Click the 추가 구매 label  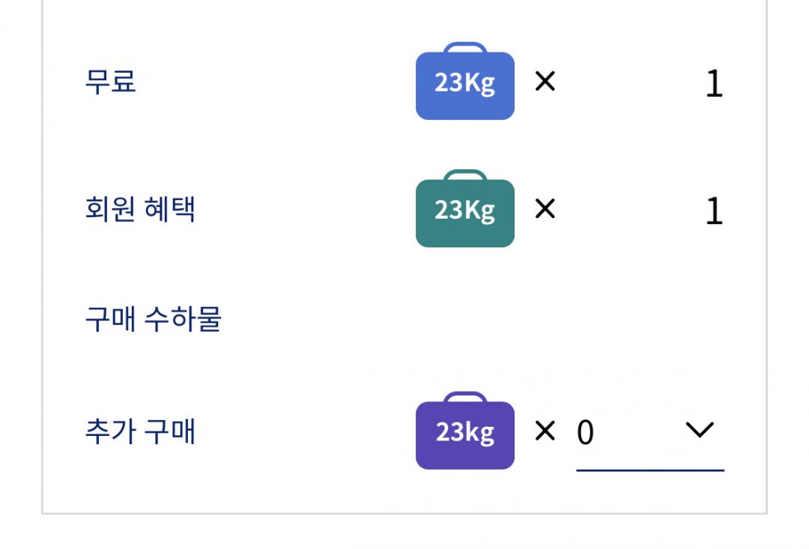(140, 432)
